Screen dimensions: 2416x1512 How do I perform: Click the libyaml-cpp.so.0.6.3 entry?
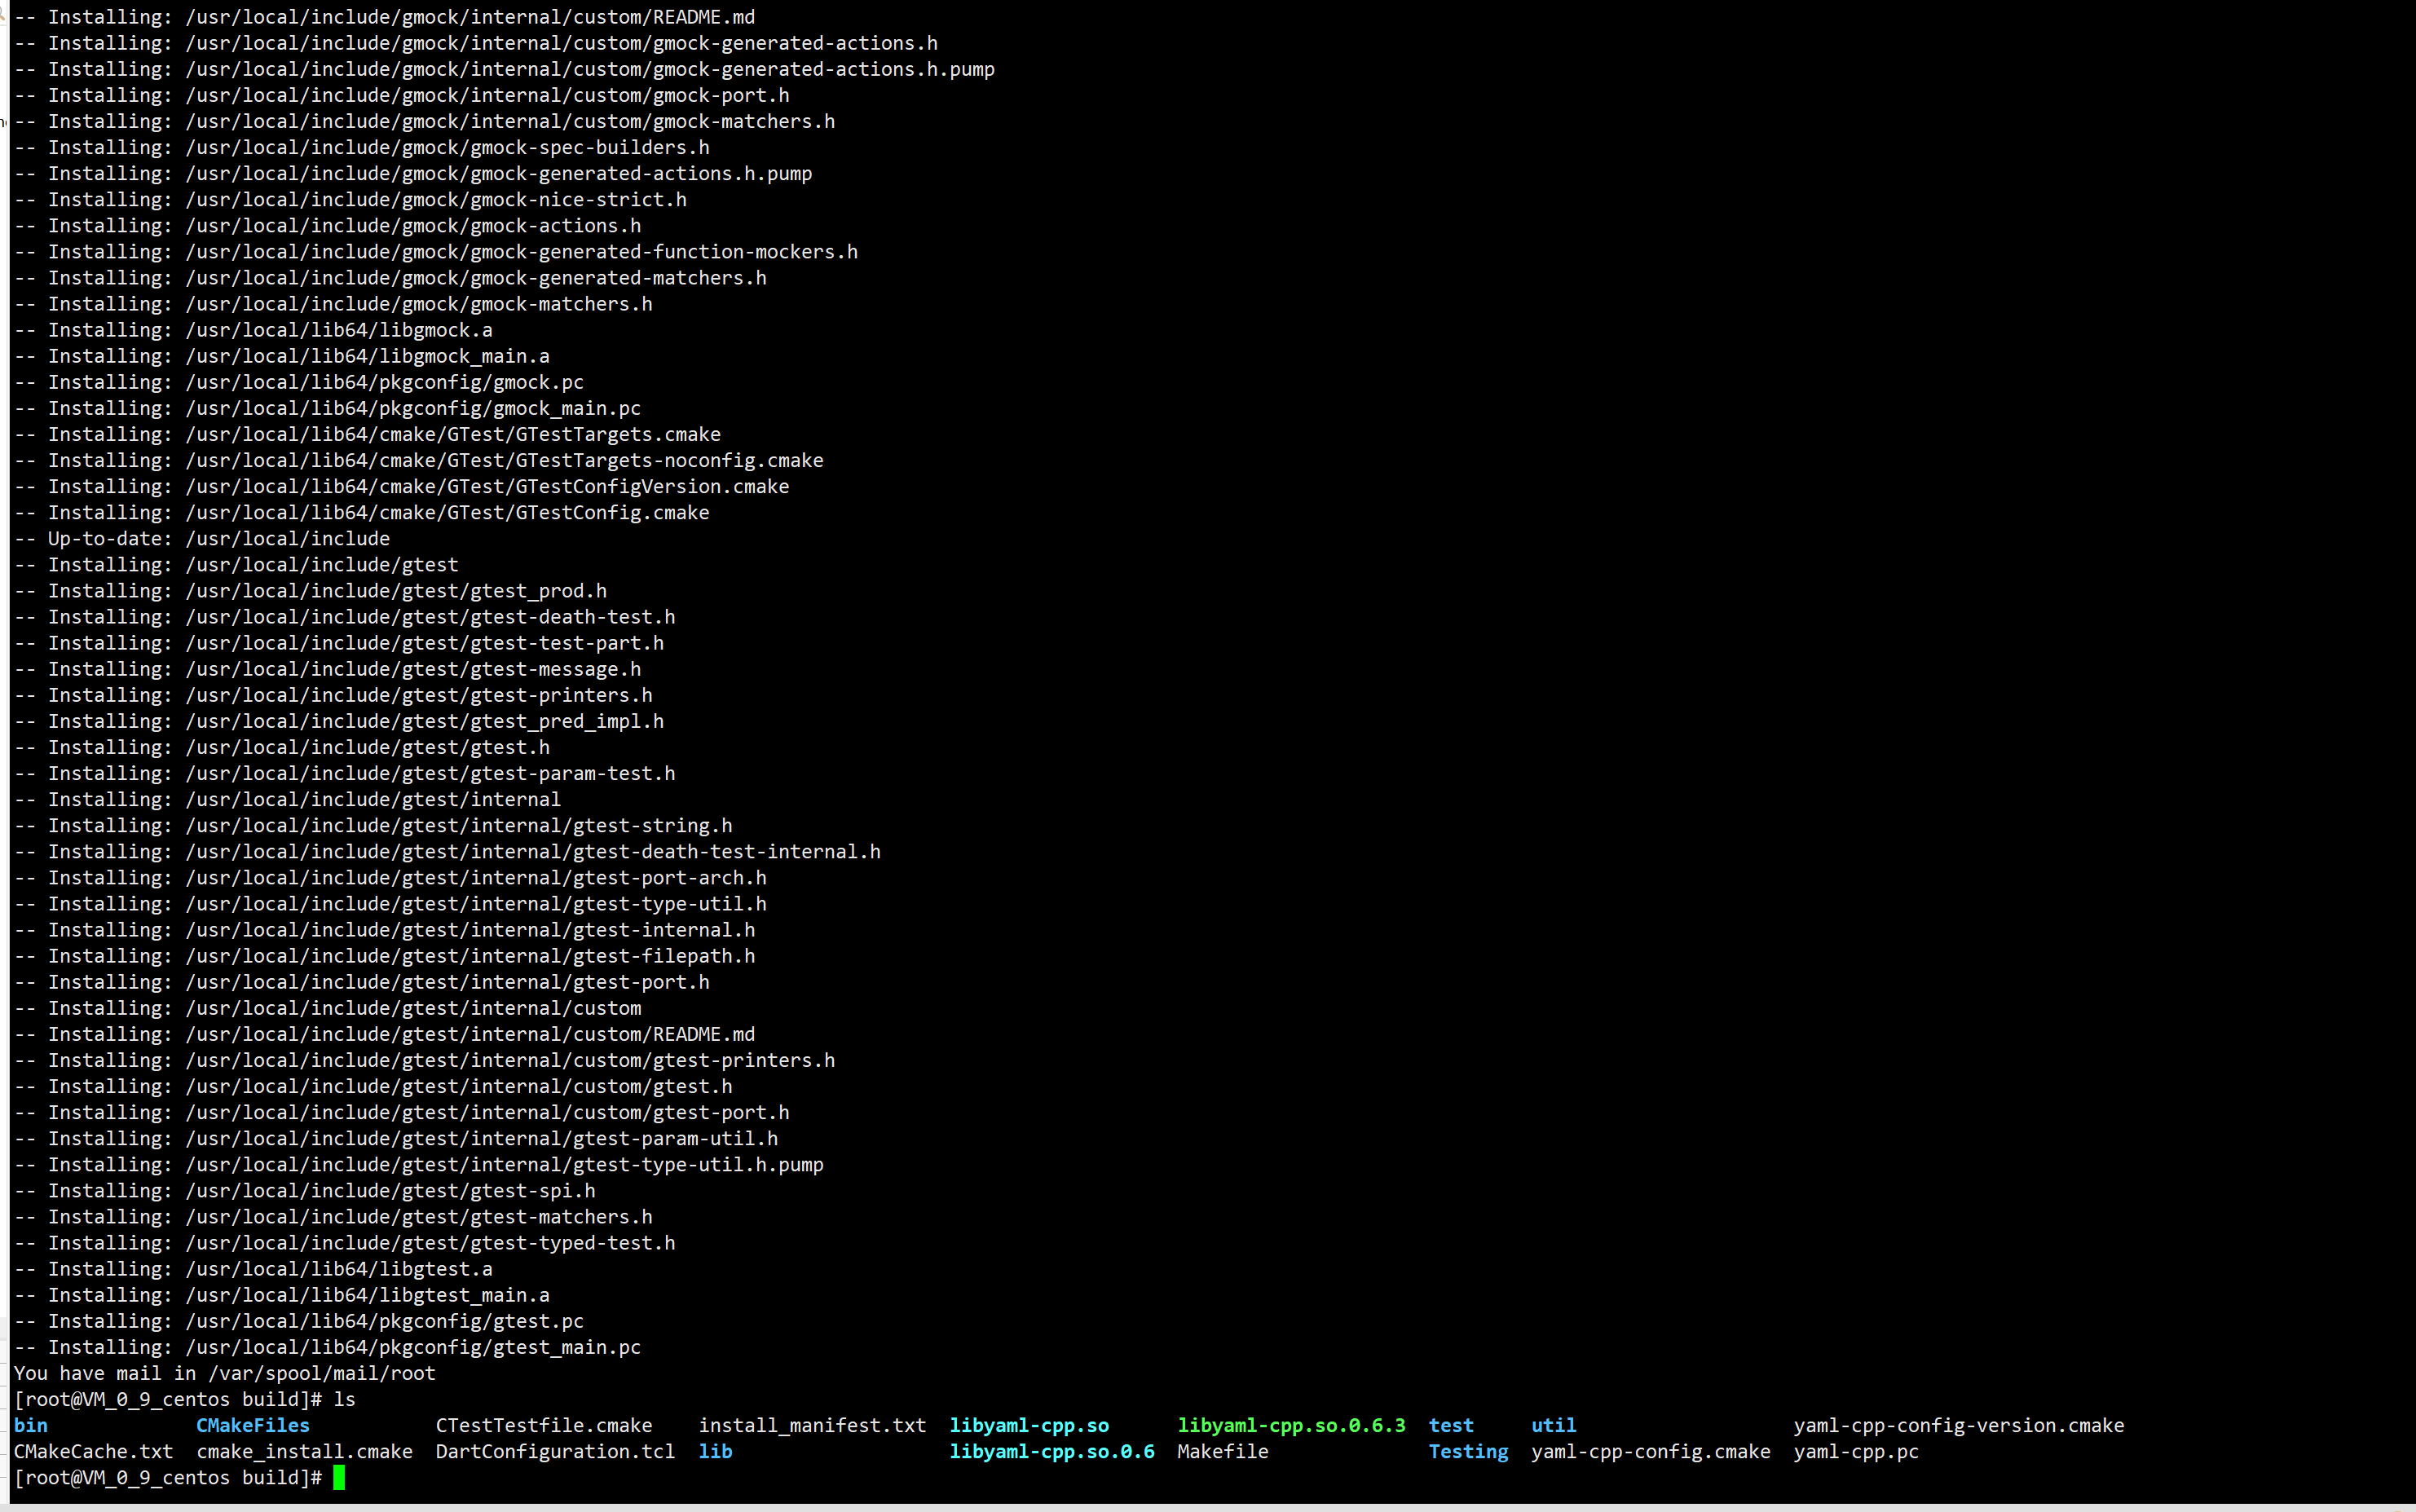point(1290,1425)
